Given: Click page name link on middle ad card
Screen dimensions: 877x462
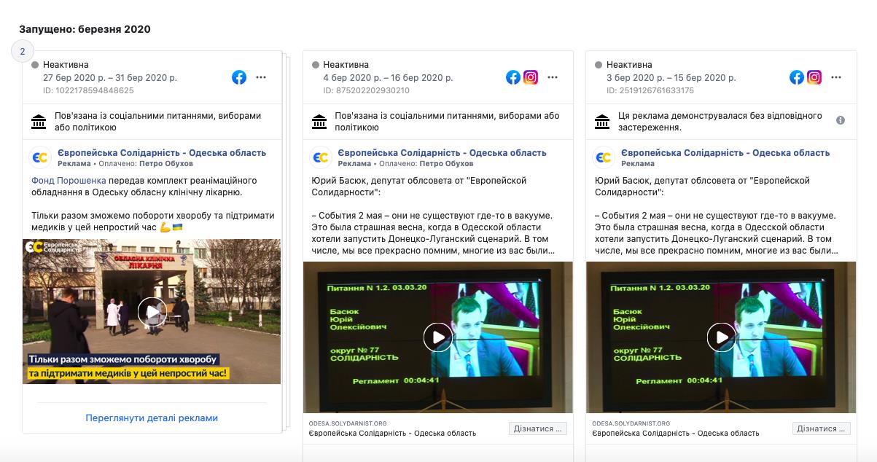Looking at the screenshot, I should click(x=442, y=153).
